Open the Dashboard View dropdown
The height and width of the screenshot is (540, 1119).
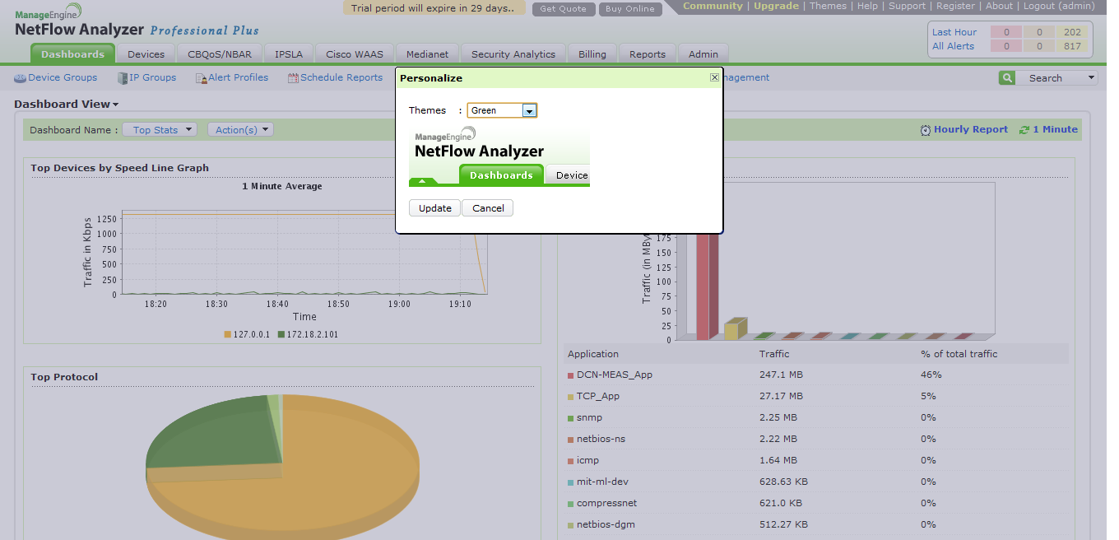tap(67, 105)
